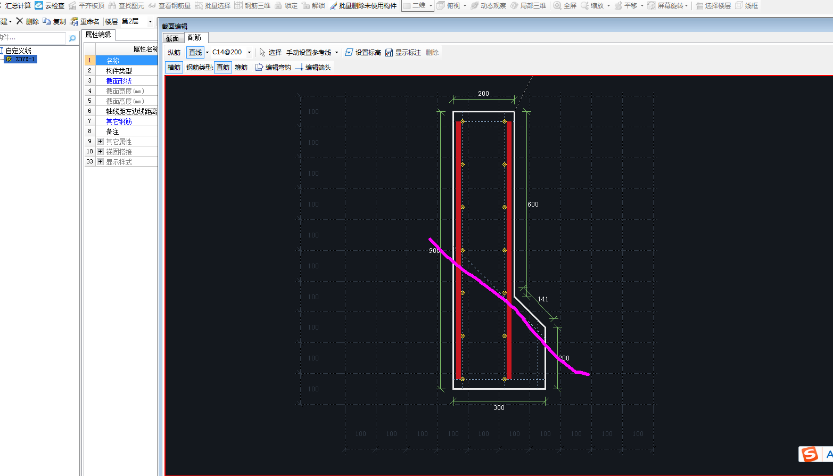Open the 屏幕旋转 dropdown arrow
This screenshot has width=833, height=476.
[687, 6]
